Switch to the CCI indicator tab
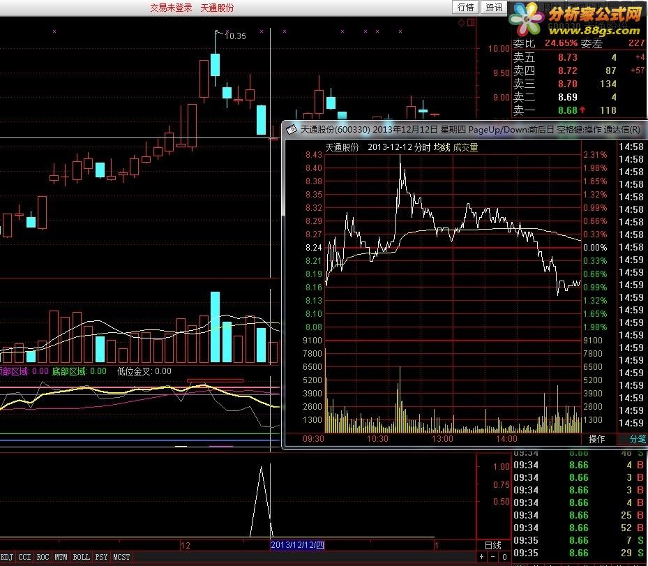Screen dimensions: 648x566 point(24,557)
